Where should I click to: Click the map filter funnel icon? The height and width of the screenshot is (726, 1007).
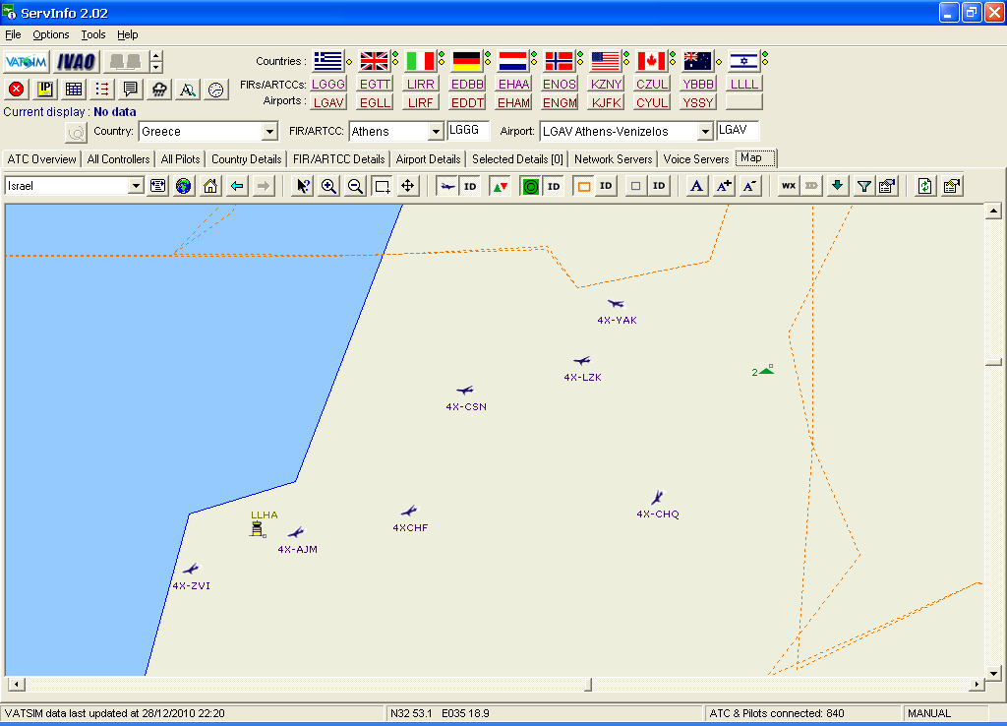pos(863,186)
